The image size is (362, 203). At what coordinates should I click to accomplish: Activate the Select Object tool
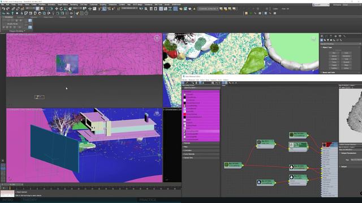[x=38, y=9]
